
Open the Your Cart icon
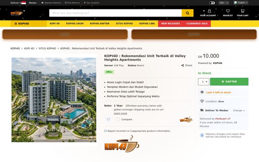point(242,11)
